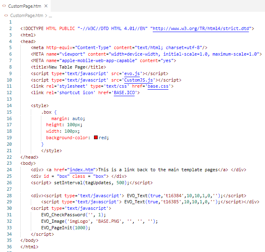Click the opening <style> tag on line 14
The width and height of the screenshot is (265, 252).
(x=40, y=106)
